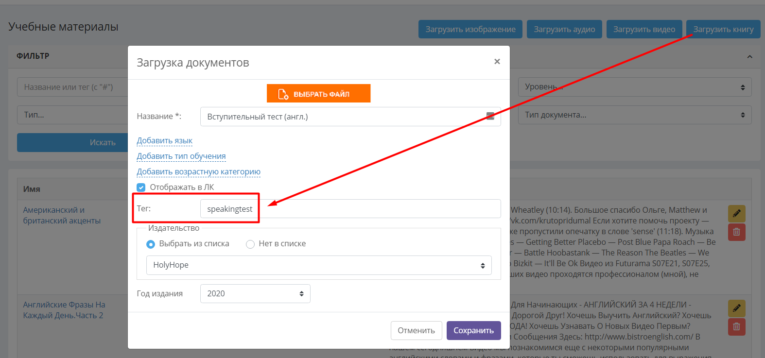Click the Название input with Вступительный тест
Image resolution: width=765 pixels, height=358 pixels.
pyautogui.click(x=350, y=117)
